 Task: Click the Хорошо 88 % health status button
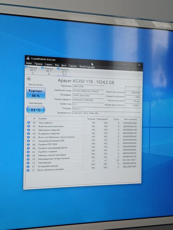pos(36,93)
